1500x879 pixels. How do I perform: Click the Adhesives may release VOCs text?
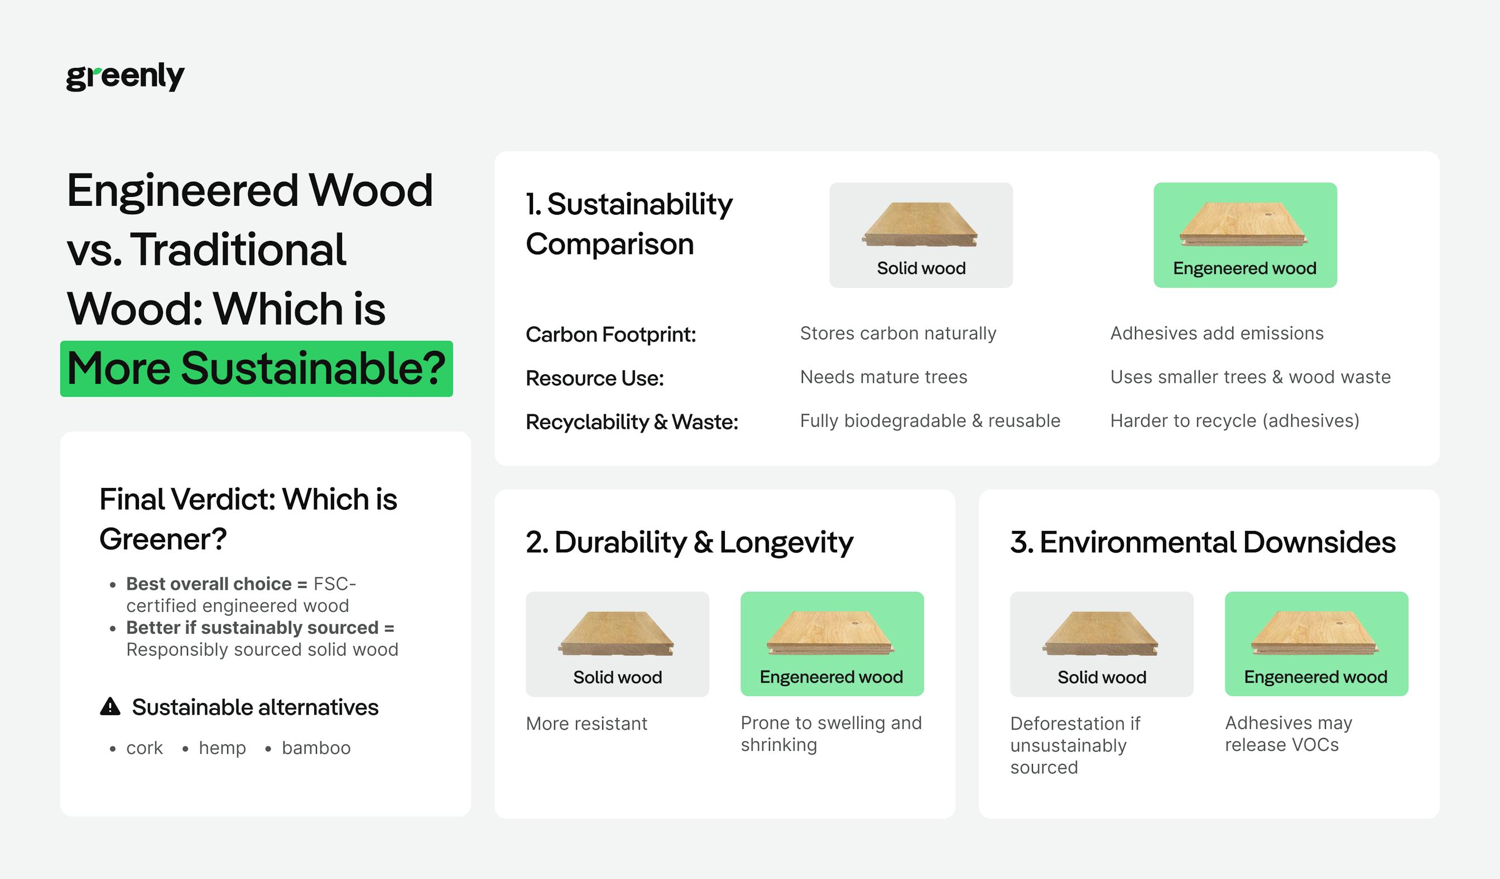[1289, 733]
